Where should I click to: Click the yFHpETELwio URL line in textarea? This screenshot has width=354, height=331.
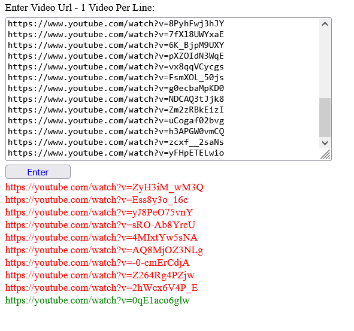[x=116, y=153]
